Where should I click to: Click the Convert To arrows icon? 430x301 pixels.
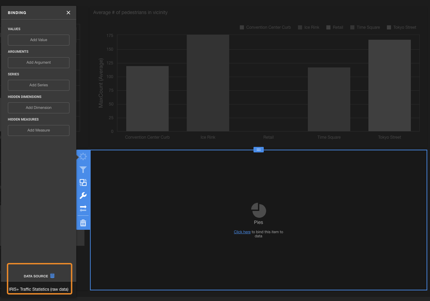(83, 208)
